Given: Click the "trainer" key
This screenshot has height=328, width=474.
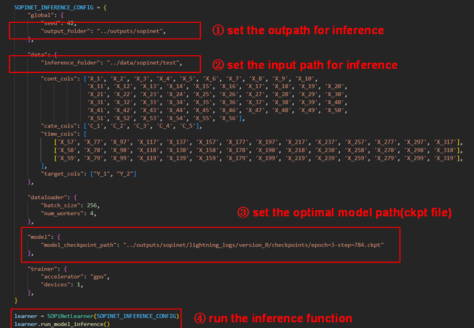Looking at the screenshot, I should point(43,269).
